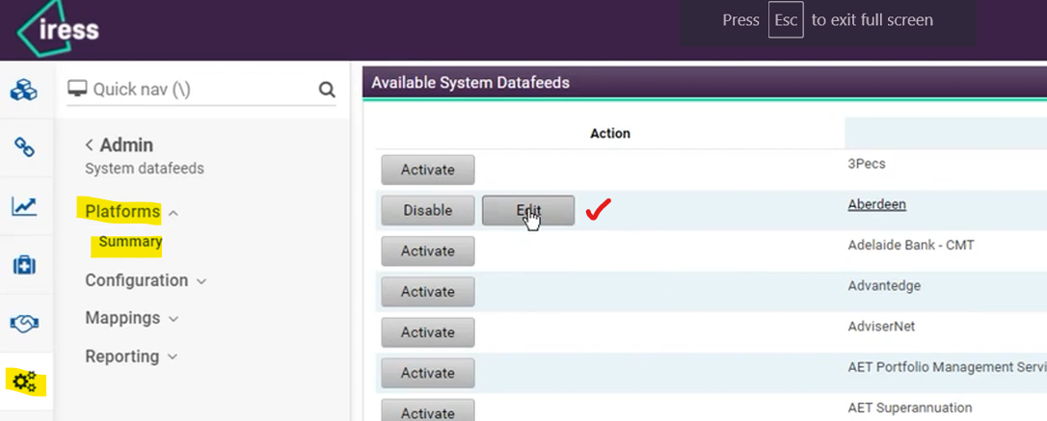1047x421 pixels.
Task: Select the 3Pecs name text
Action: (x=867, y=164)
